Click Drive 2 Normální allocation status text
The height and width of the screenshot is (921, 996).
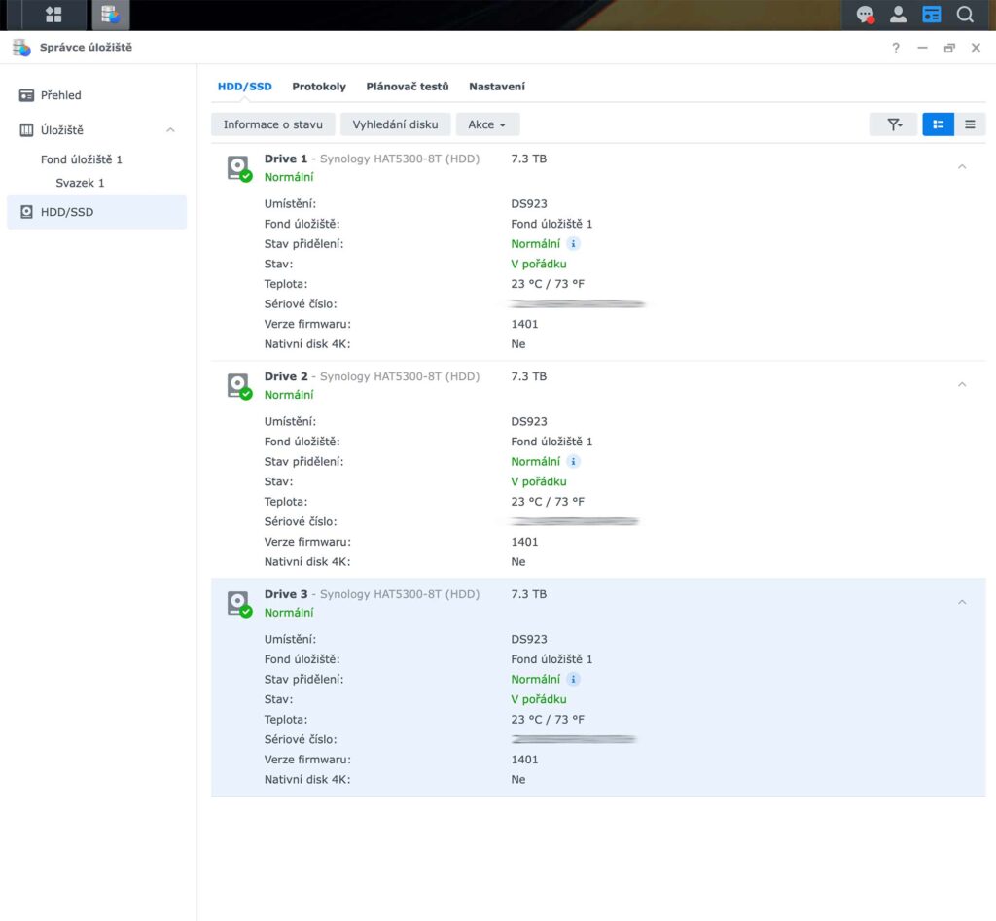click(x=536, y=462)
